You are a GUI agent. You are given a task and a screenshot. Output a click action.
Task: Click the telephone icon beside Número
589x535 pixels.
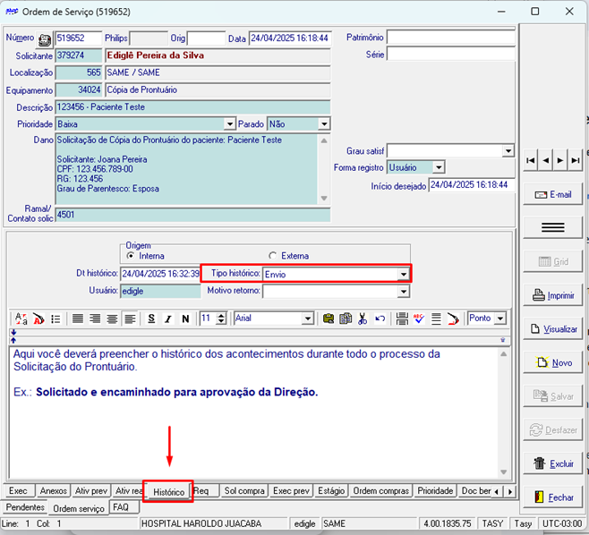click(45, 39)
